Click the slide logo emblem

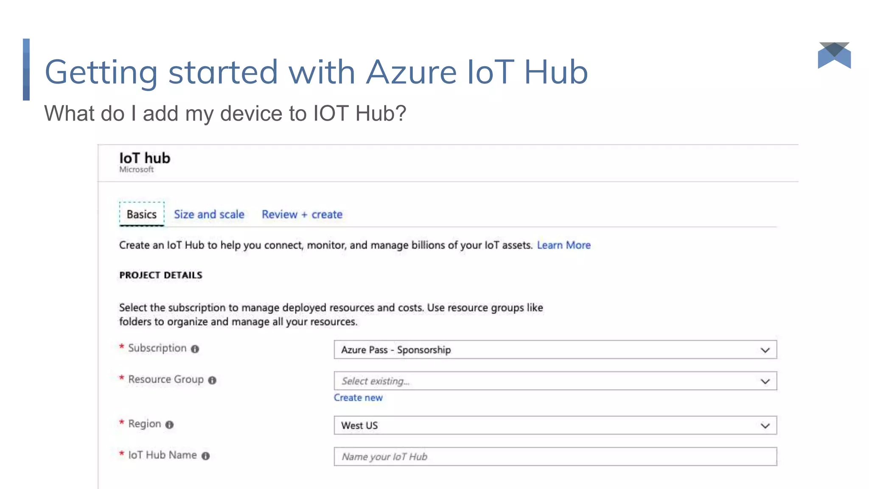tap(834, 55)
